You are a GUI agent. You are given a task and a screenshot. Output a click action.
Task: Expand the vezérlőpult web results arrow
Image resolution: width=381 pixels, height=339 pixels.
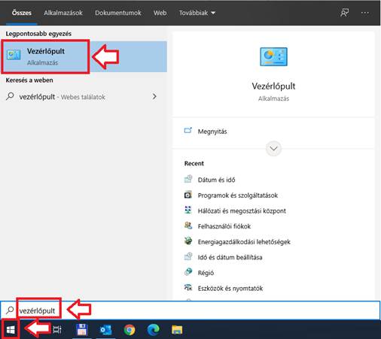(154, 96)
